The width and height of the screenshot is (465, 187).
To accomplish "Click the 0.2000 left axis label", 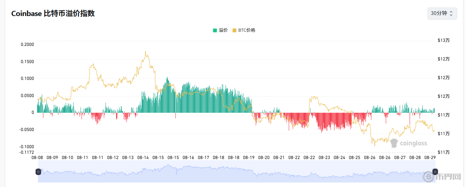I will [x=27, y=44].
